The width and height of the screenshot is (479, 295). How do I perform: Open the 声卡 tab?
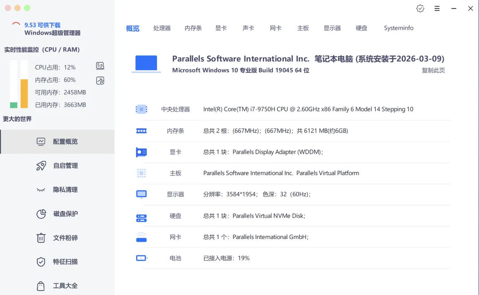248,28
